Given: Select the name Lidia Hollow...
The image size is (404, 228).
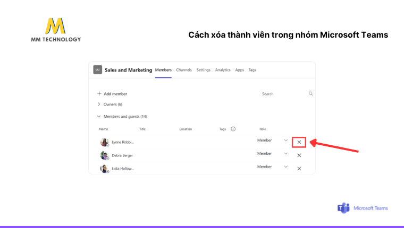Looking at the screenshot, I should pos(123,169).
